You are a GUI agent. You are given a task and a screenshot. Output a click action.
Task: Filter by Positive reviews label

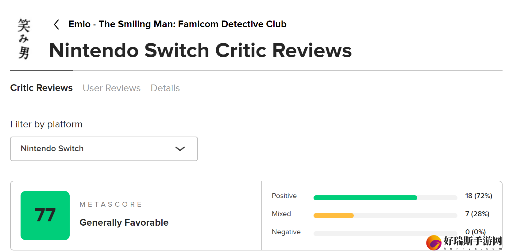point(284,196)
